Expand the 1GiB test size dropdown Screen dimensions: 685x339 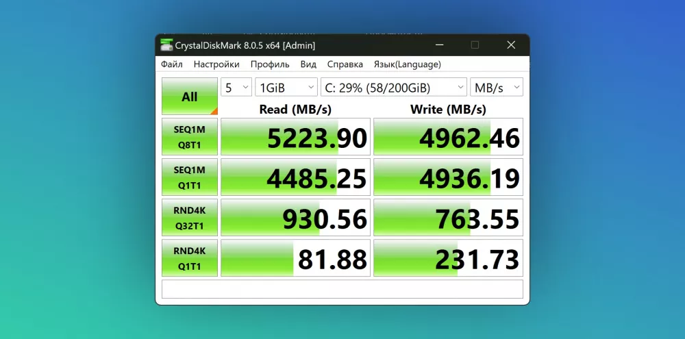click(x=286, y=88)
